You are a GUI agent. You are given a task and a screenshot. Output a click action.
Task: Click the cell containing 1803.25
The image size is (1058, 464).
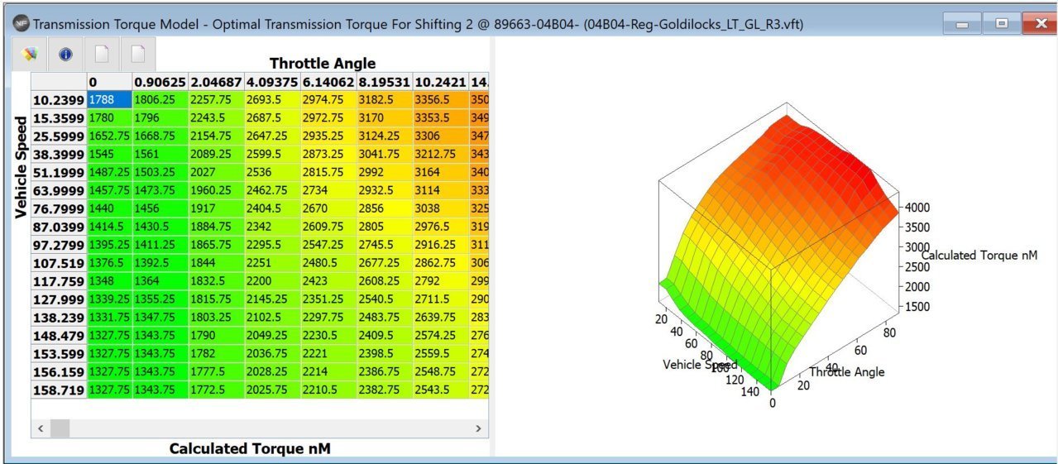pyautogui.click(x=216, y=317)
